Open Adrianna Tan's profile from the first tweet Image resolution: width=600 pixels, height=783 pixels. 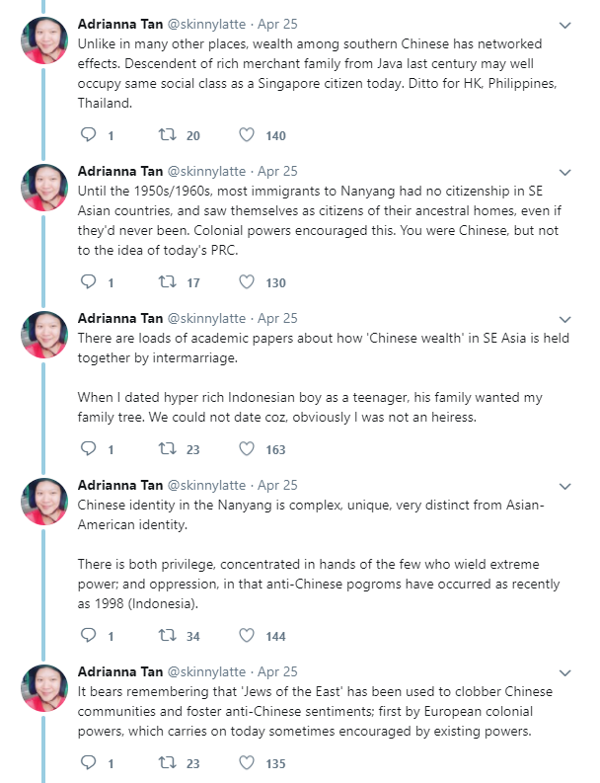(119, 24)
